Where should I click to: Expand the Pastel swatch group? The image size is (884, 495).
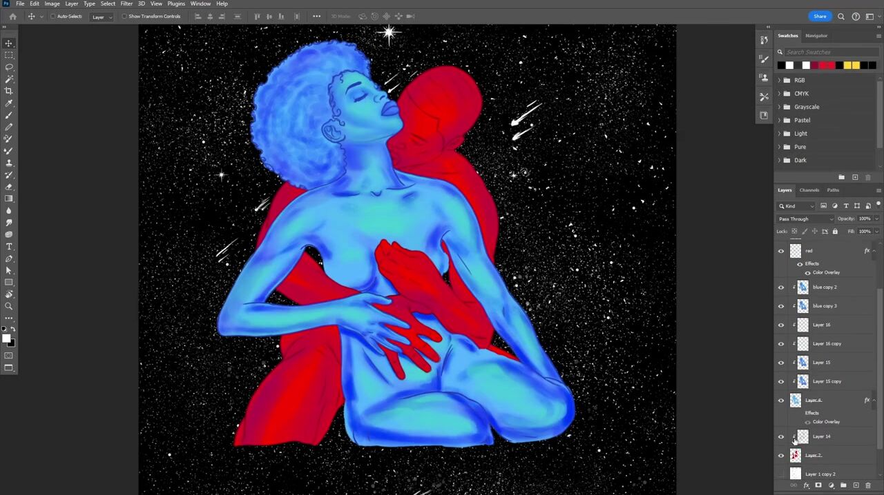pos(780,120)
